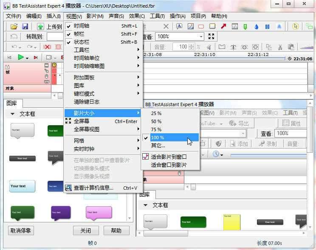The image size is (316, 250).
Task: Click the 关闭 button
Action: pos(85,230)
